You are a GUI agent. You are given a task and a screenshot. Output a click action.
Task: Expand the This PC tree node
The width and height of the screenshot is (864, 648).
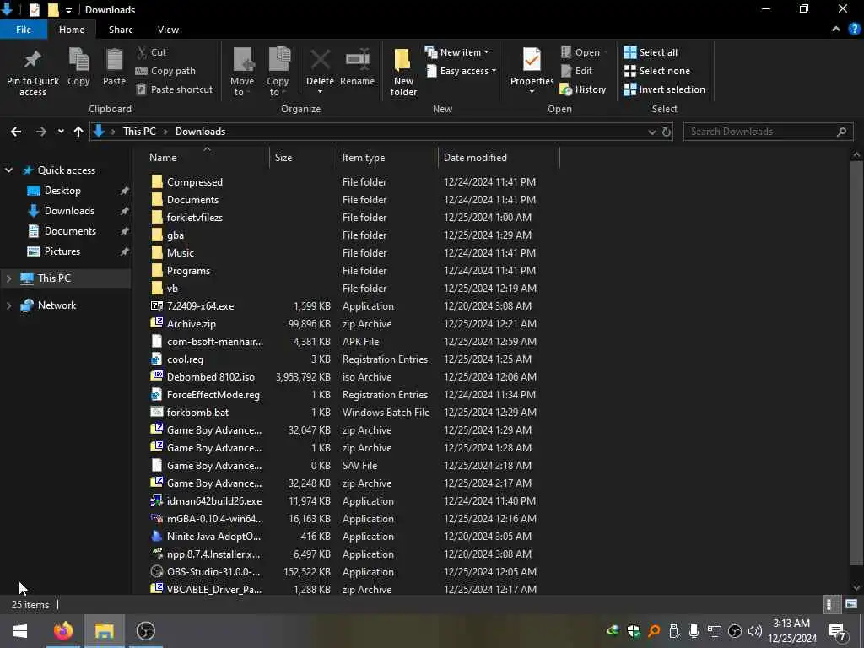8,278
